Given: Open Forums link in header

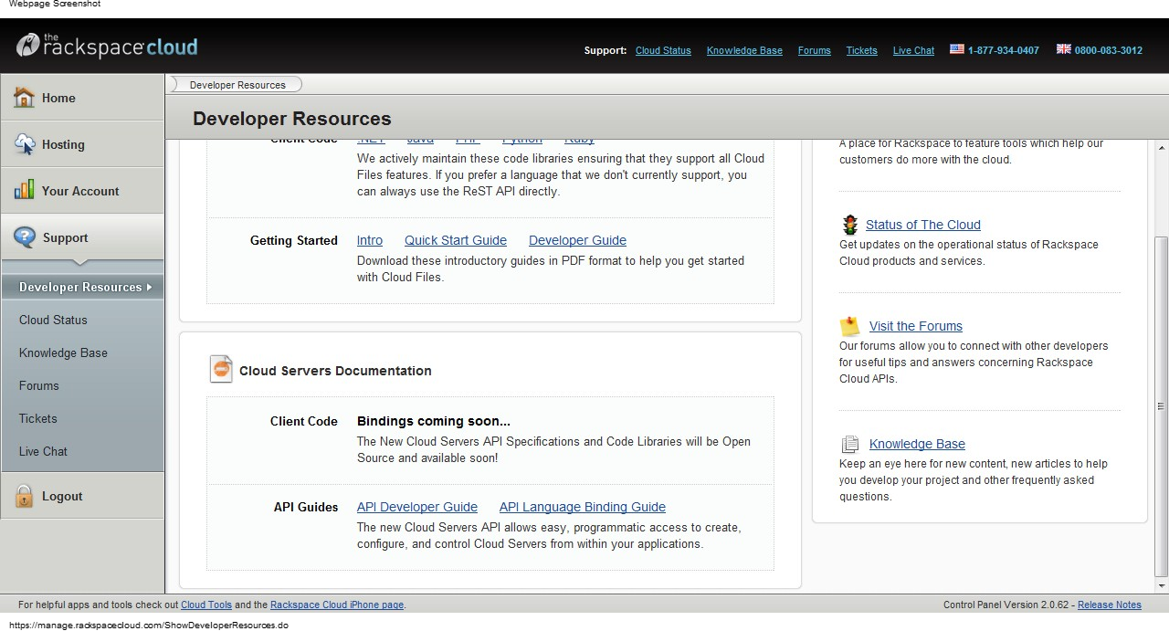Looking at the screenshot, I should point(814,50).
